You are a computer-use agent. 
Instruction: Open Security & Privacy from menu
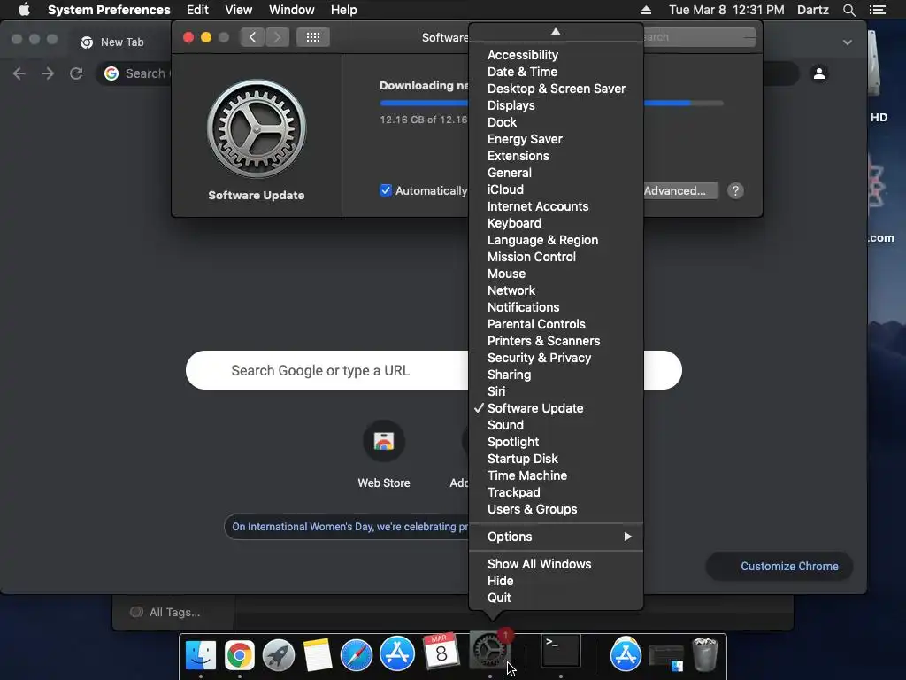[556, 358]
